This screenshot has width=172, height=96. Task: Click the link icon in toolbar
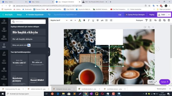(155, 20)
